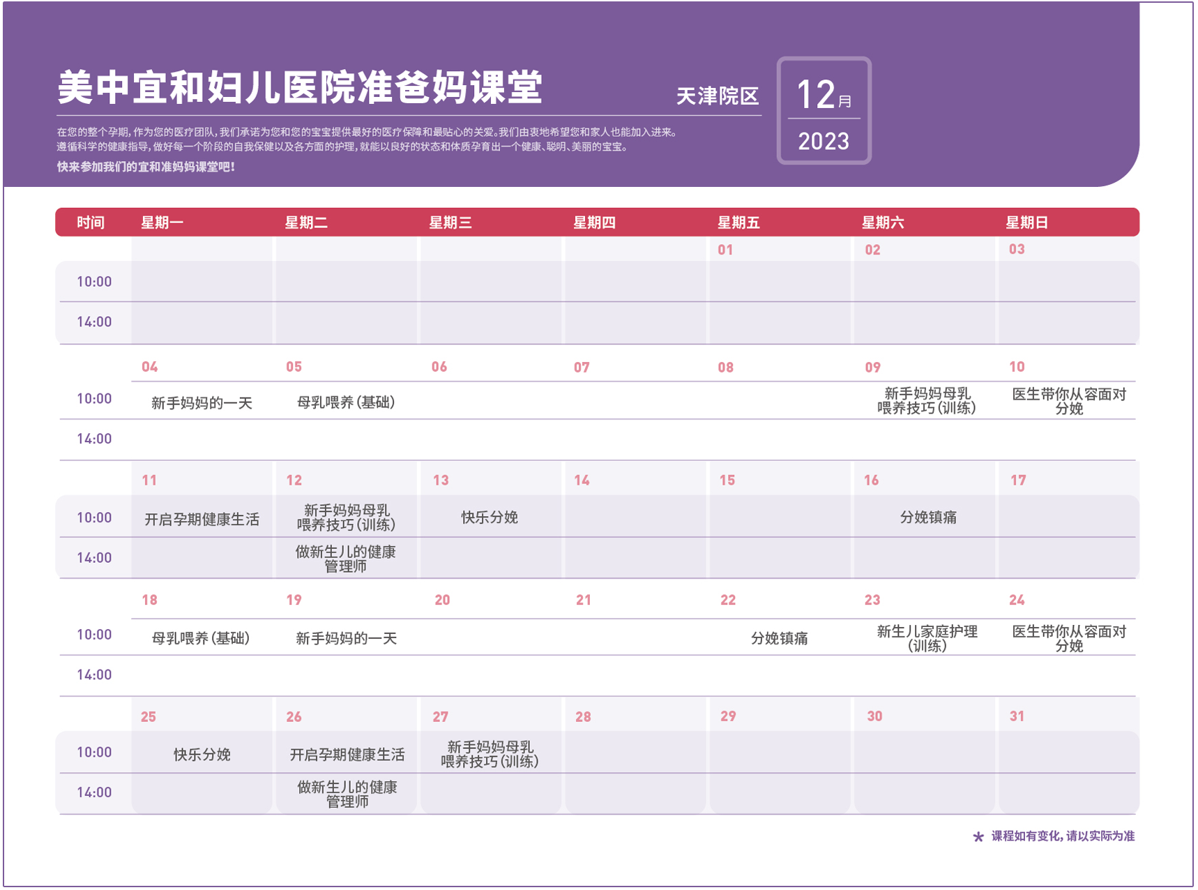This screenshot has width=1198, height=890.
Task: Click date '28' in the calendar
Action: tap(584, 717)
